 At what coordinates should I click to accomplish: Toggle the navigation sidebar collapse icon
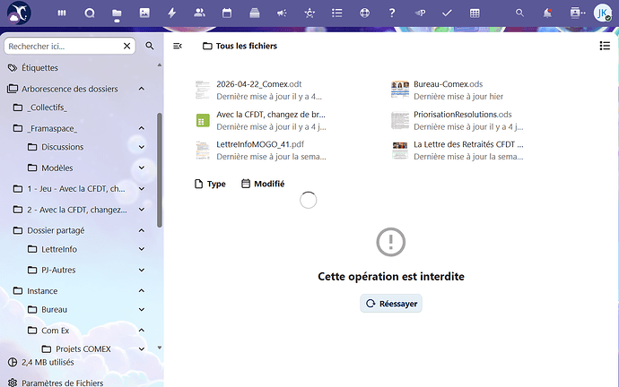coord(178,46)
